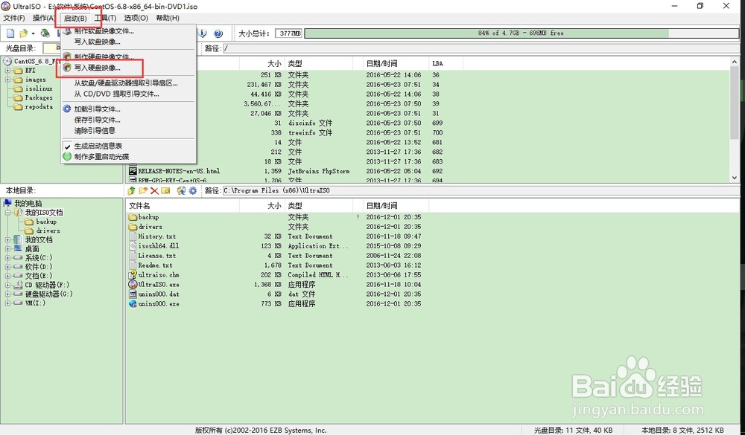This screenshot has width=745, height=435.
Task: Open the File menu (文件)
Action: click(x=13, y=18)
